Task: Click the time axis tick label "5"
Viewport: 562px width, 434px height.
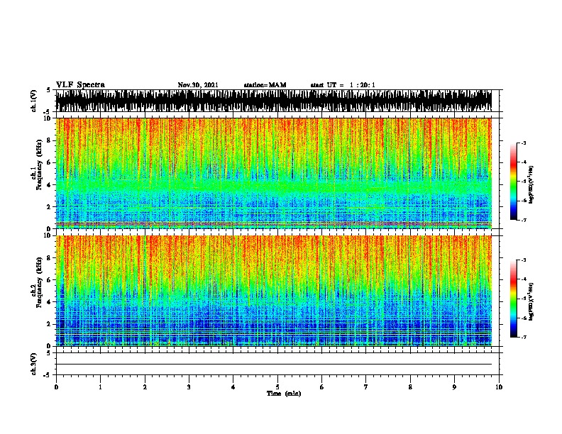Action: (x=277, y=387)
